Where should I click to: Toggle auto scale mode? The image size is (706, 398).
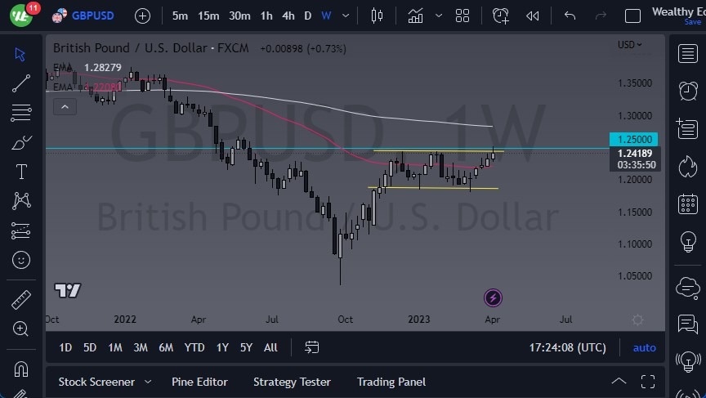(644, 347)
